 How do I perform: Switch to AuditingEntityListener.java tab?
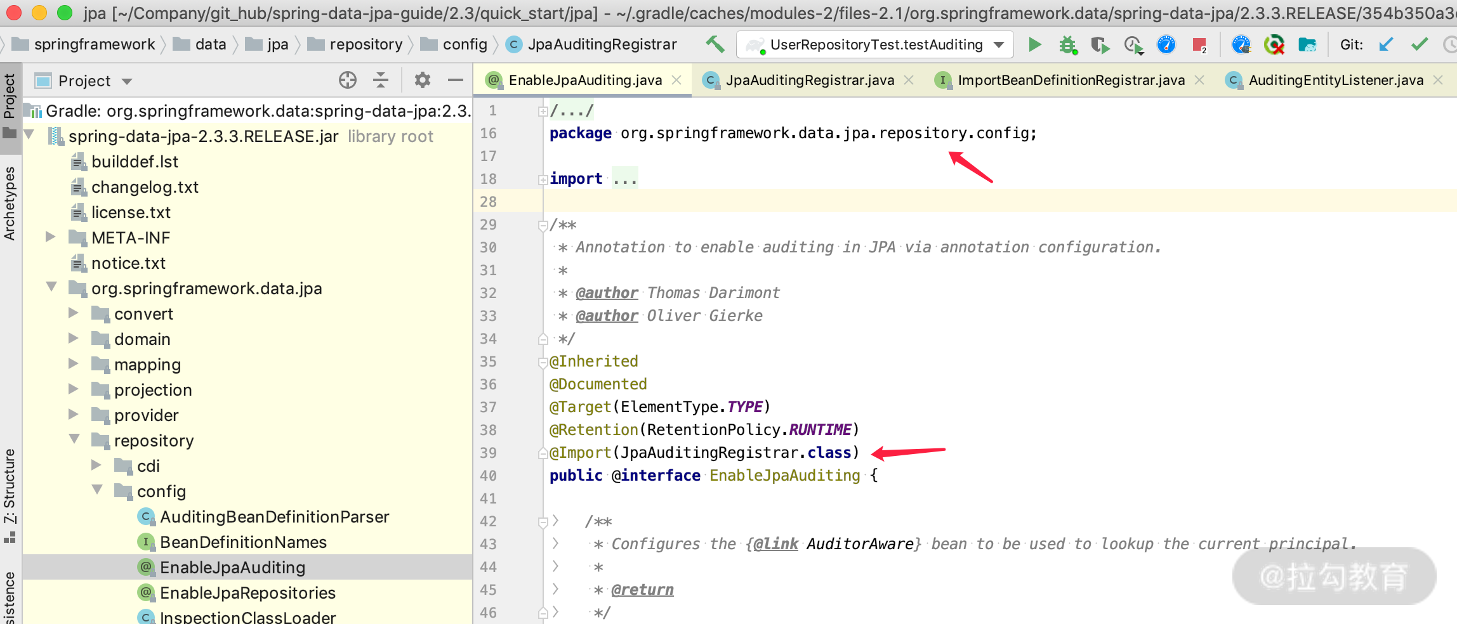[1336, 80]
